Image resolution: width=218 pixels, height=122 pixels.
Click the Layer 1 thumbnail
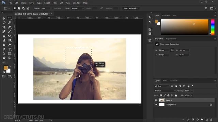point(162,100)
